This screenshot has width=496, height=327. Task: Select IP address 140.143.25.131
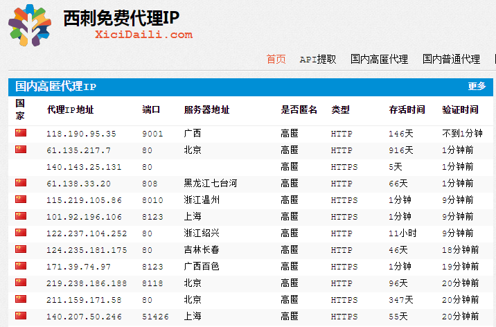click(84, 167)
